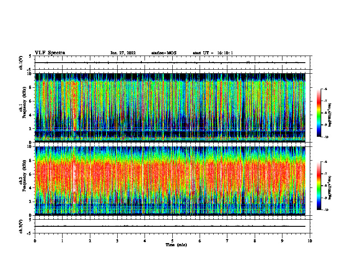This screenshot has width=349, height=270.
Task: Click the ch.2 spectrogram color scale bar
Action: [319, 186]
